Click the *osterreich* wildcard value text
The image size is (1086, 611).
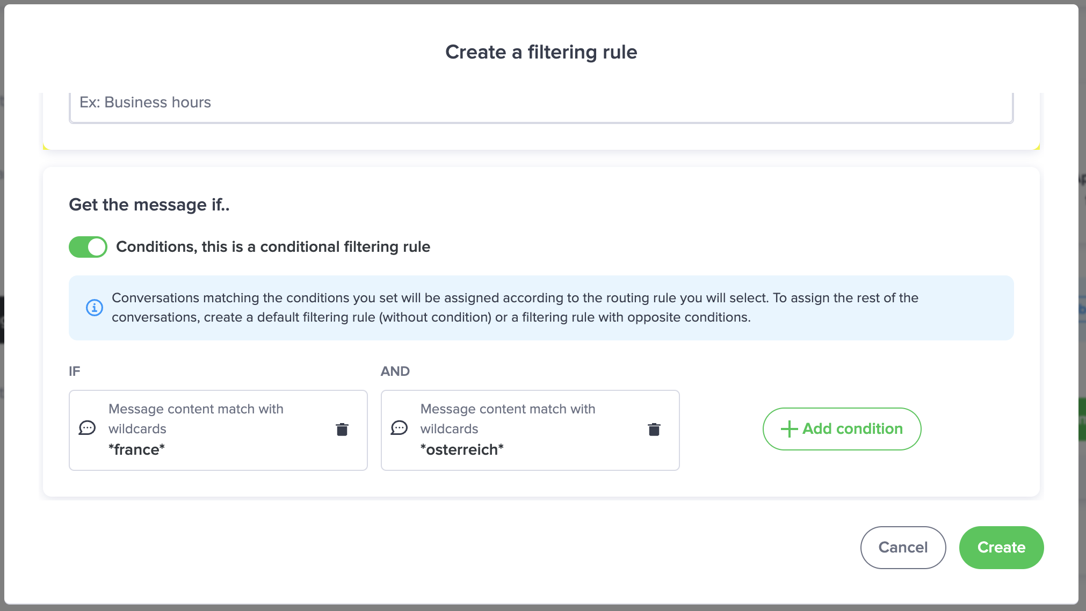coord(462,450)
